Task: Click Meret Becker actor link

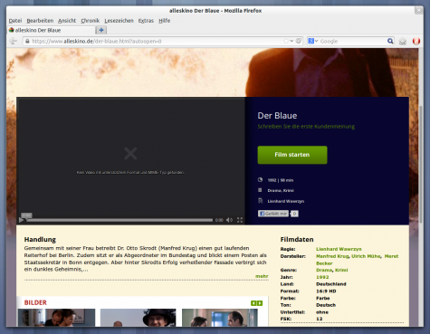Action: pos(391,256)
